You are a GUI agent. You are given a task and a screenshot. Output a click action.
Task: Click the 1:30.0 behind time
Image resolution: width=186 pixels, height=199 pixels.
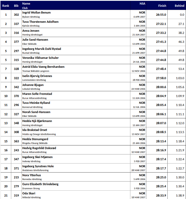point(180,177)
